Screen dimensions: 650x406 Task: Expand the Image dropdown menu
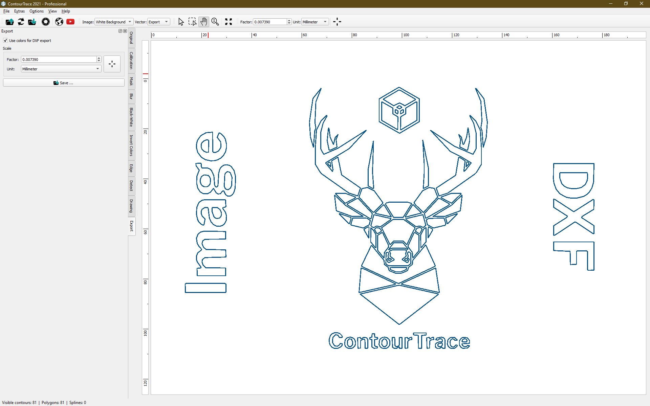click(130, 22)
